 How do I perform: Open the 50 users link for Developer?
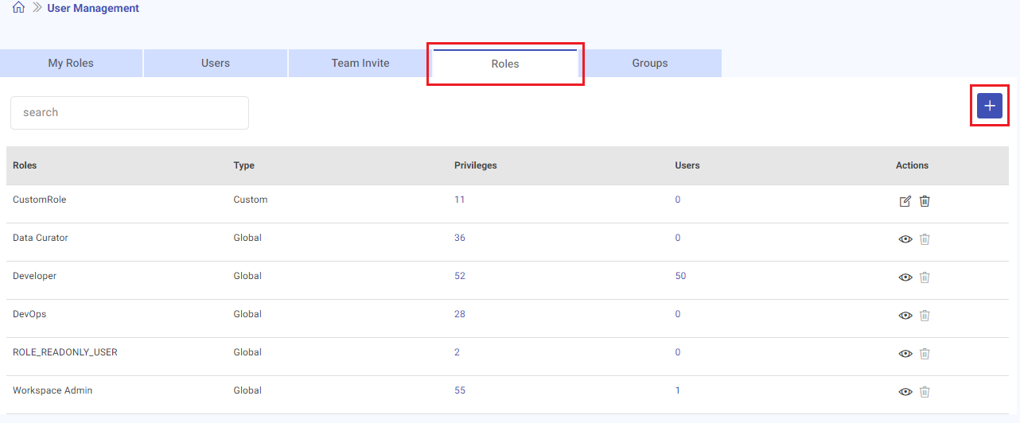click(680, 276)
